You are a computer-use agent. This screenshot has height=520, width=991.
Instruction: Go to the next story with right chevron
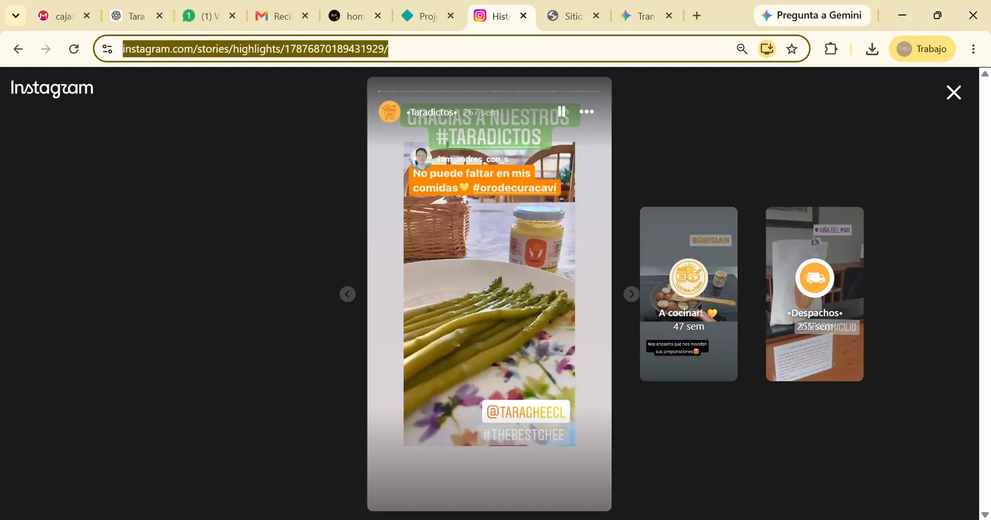[631, 294]
